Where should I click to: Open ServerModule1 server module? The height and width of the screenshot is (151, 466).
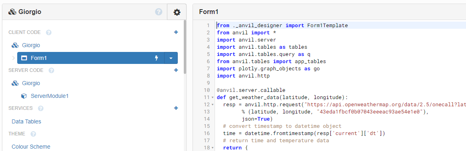point(50,96)
